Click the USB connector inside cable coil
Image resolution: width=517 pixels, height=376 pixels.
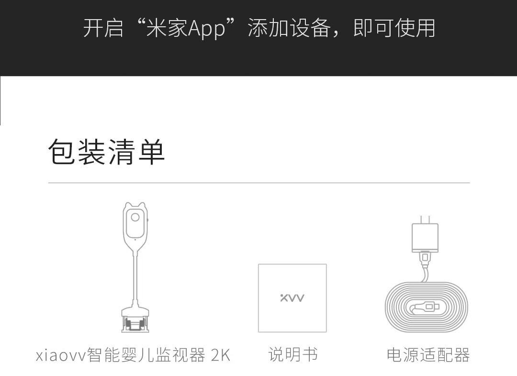coord(426,307)
